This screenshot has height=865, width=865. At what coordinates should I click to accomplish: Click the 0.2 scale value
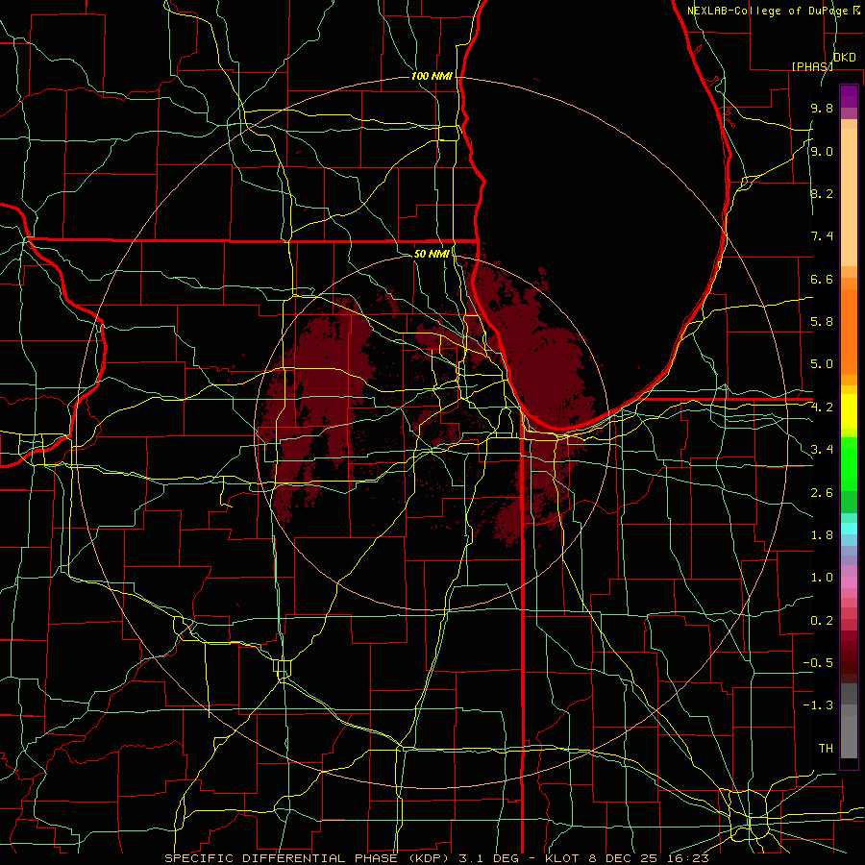pyautogui.click(x=822, y=621)
